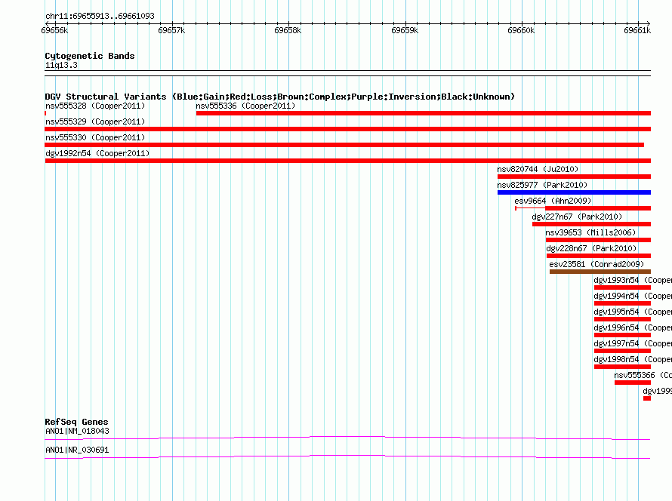
Task: Select the 11q13.3 band label
Action: (61, 65)
